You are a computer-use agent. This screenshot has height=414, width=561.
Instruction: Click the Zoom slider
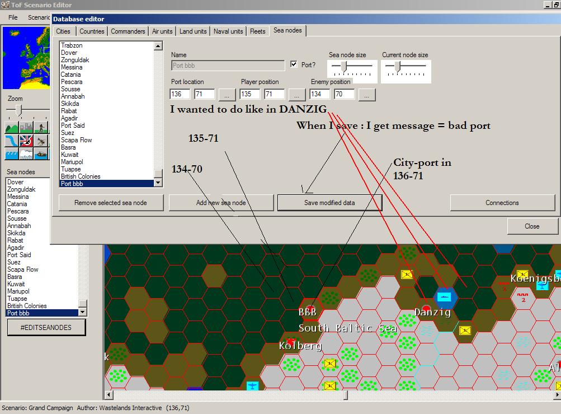27,111
